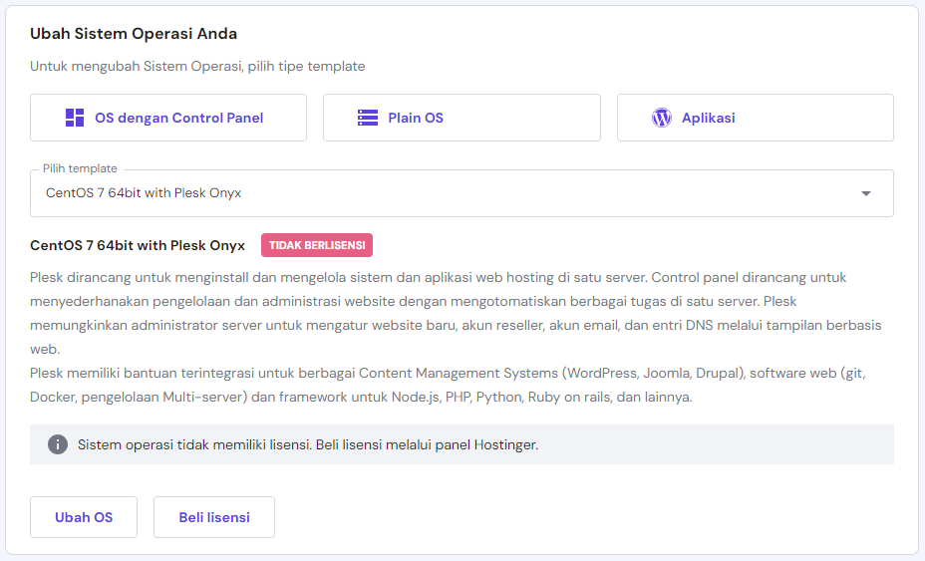Switch to the Plain OS template type

coord(462,118)
